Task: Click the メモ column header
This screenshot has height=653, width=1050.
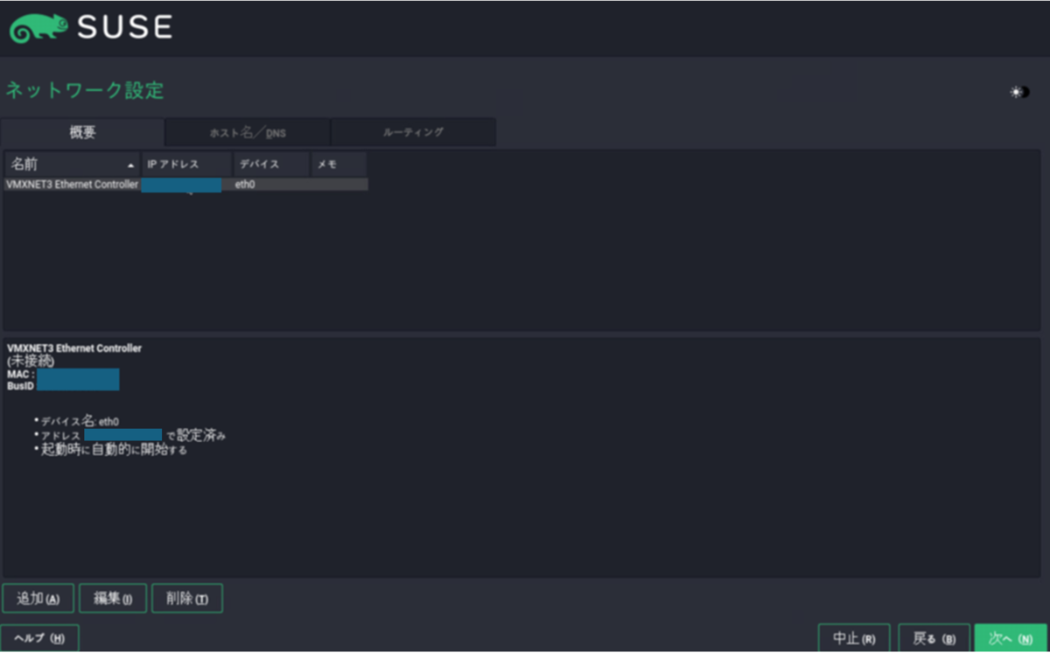Action: point(338,164)
